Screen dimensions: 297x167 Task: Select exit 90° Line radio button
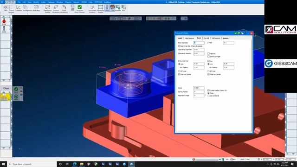click(x=208, y=71)
